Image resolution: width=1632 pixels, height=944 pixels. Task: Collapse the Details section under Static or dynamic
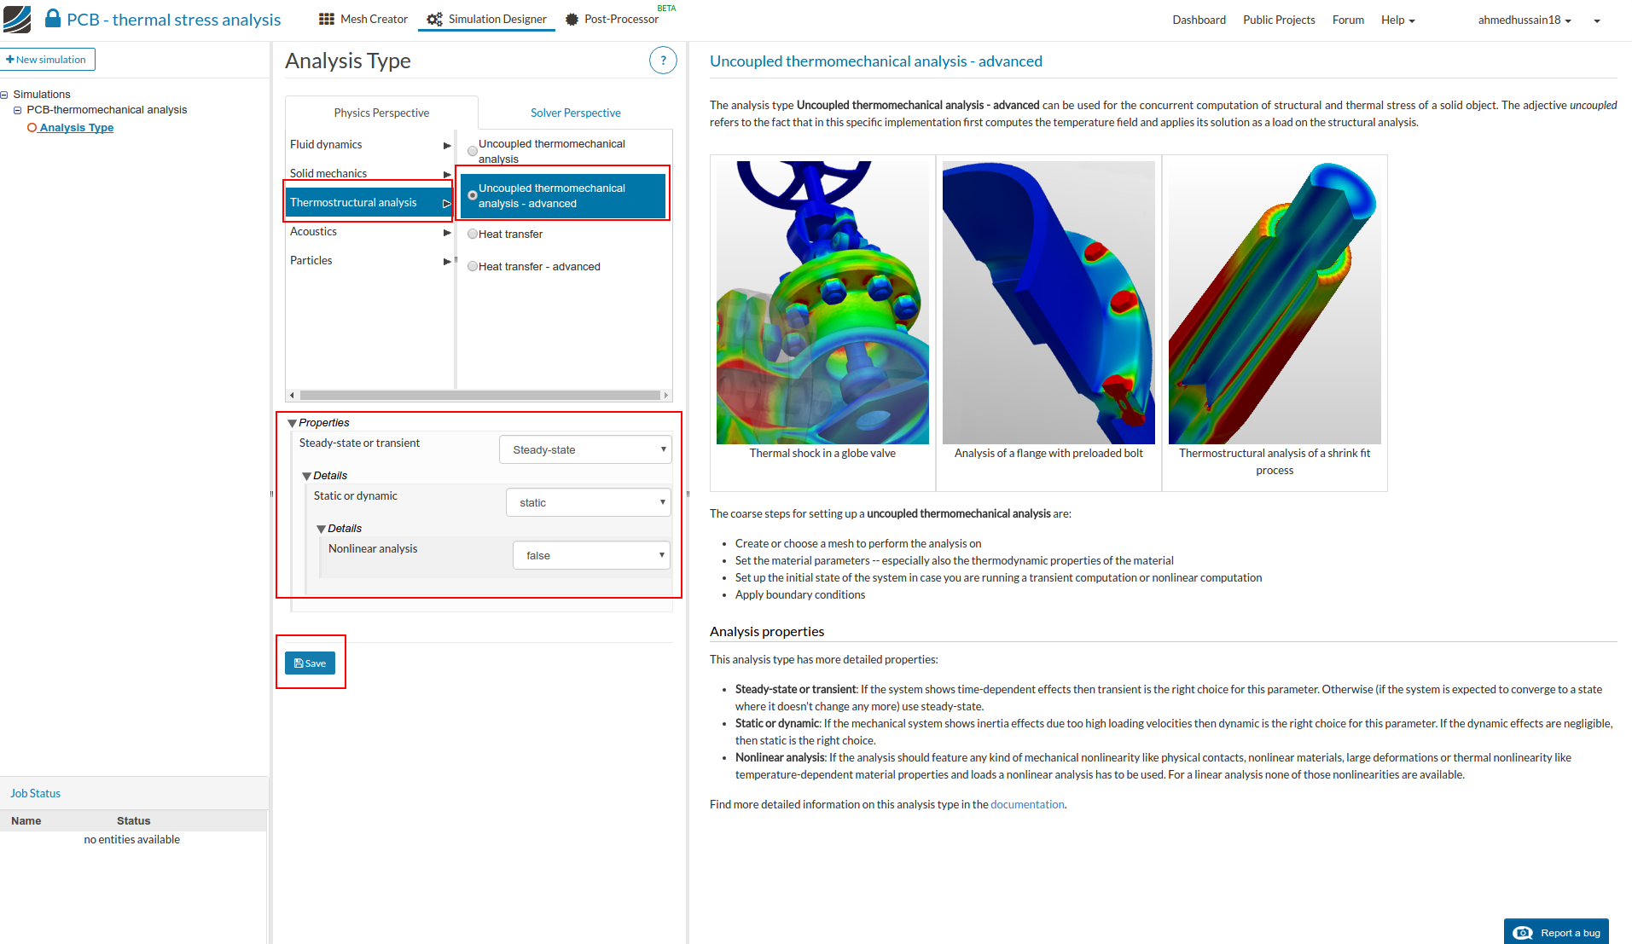[x=322, y=529]
